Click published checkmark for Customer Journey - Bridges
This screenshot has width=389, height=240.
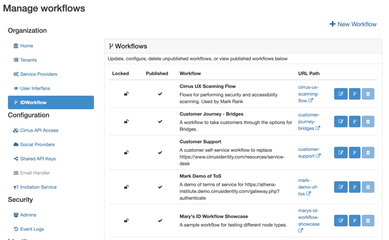pyautogui.click(x=160, y=121)
